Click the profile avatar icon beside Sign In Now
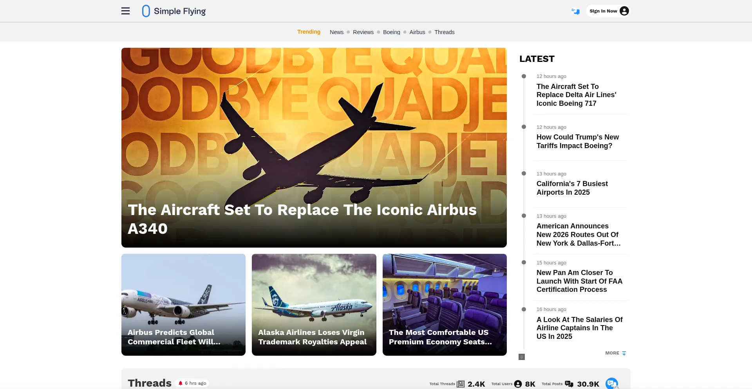The height and width of the screenshot is (389, 752). [624, 11]
